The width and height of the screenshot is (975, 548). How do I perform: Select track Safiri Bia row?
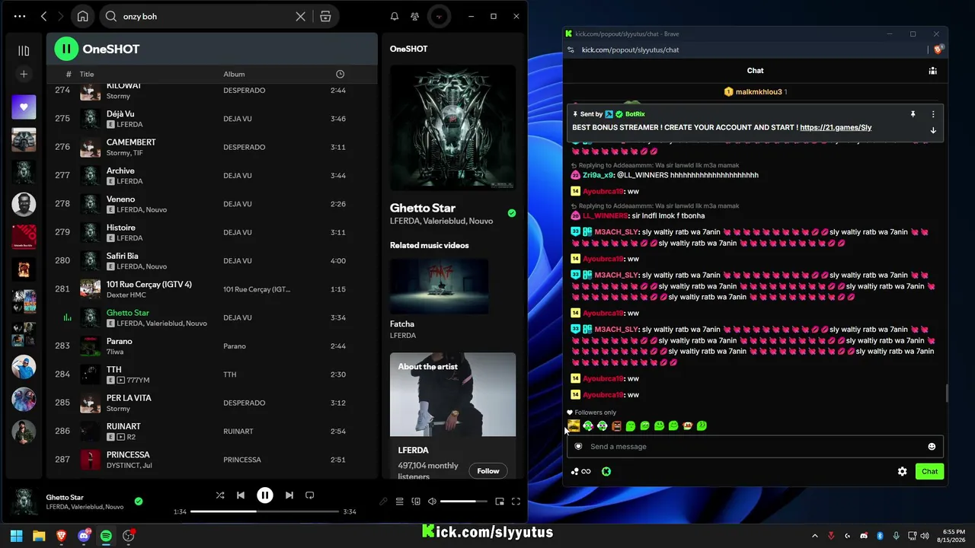click(212, 260)
